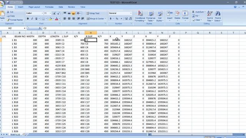This screenshot has width=246, height=138.
Task: Enable Wrap Text
Action: pos(93,13)
